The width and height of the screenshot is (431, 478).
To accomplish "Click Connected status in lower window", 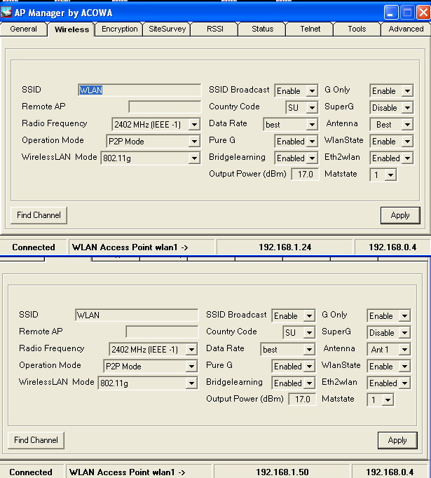I will 31,472.
